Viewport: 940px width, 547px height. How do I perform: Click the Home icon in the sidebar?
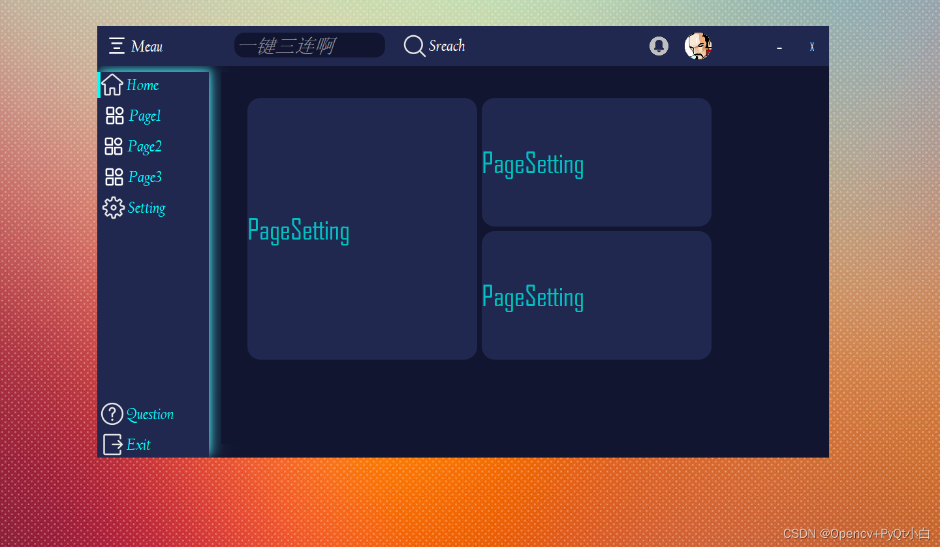point(112,84)
